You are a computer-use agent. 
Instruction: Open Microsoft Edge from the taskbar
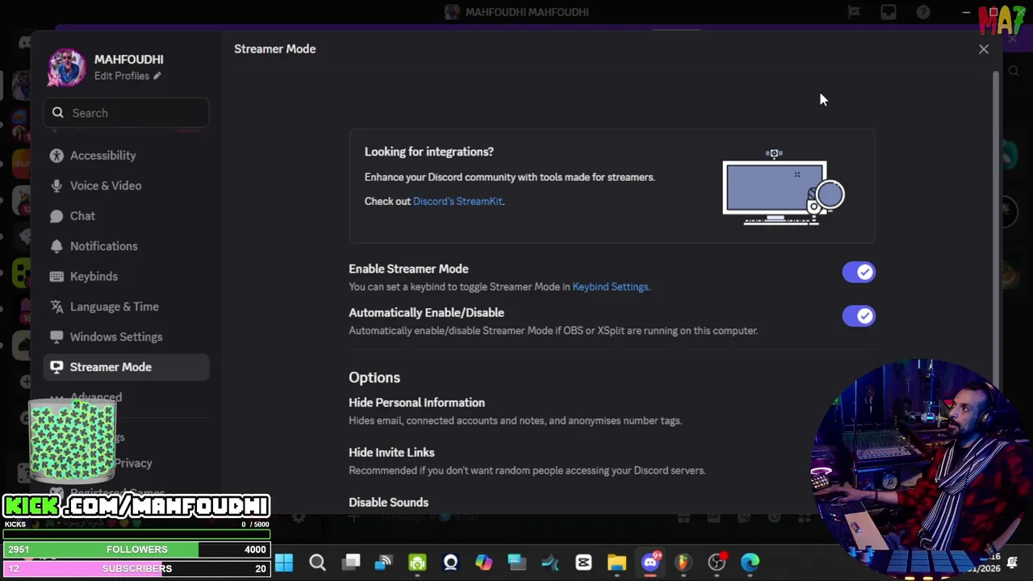coord(751,562)
